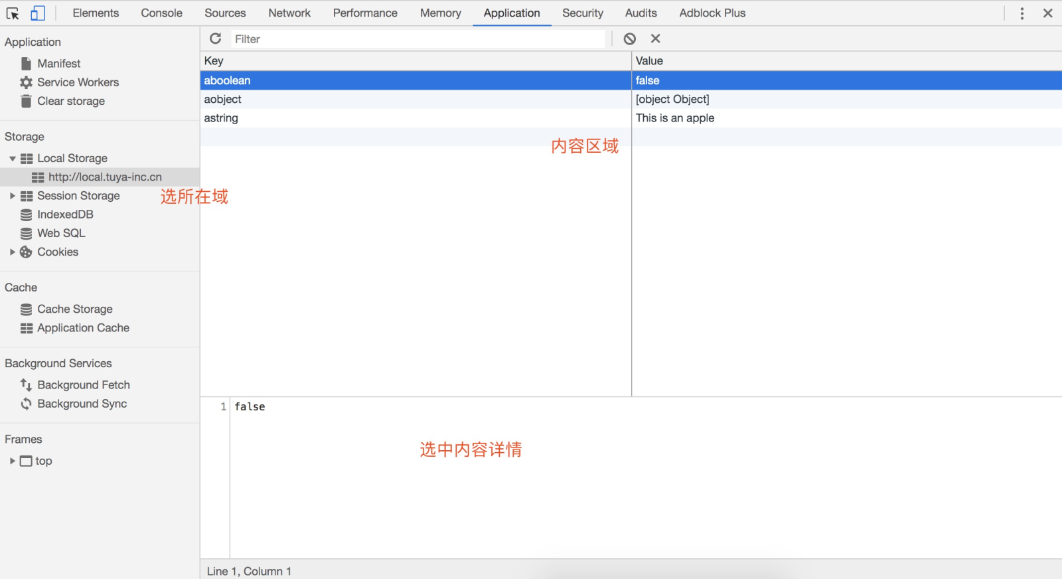The image size is (1062, 579).
Task: Click the selected 'false' value cell
Action: tap(847, 80)
